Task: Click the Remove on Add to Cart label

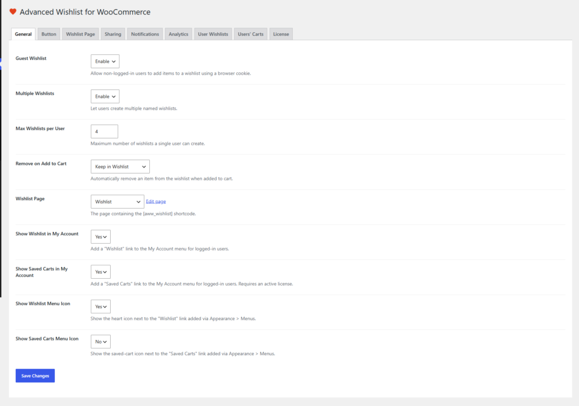Action: coord(41,163)
